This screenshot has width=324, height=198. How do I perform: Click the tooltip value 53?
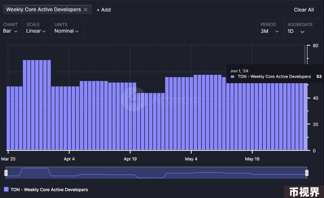(319, 77)
